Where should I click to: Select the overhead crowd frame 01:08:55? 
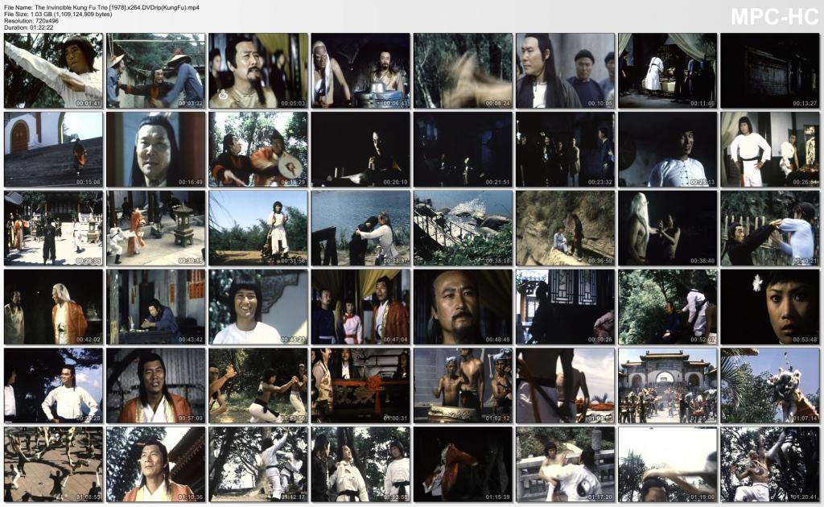click(54, 464)
